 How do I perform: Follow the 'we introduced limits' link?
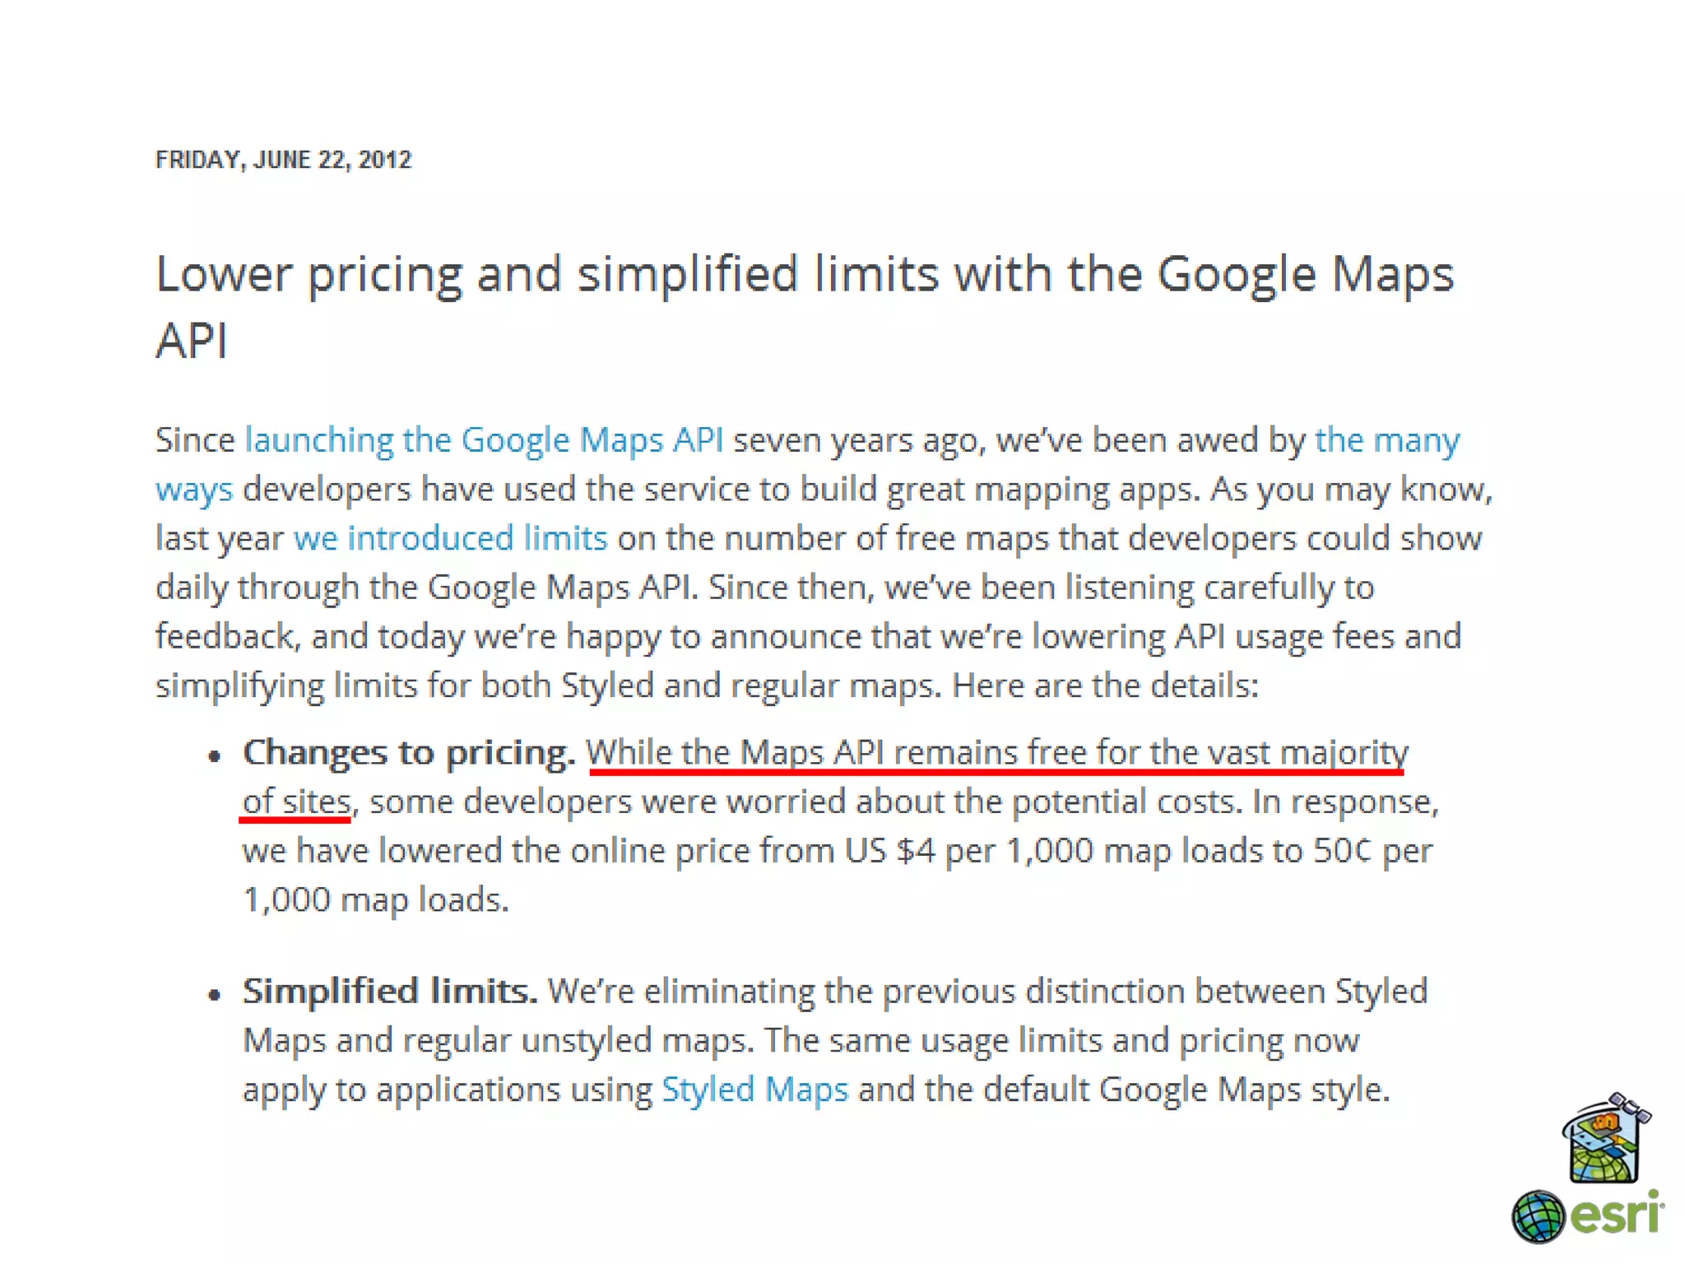(x=450, y=538)
